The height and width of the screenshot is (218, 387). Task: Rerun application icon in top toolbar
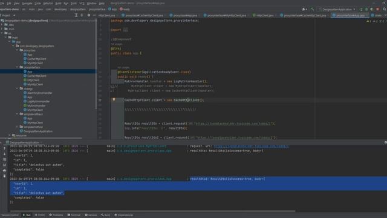pyautogui.click(x=361, y=9)
